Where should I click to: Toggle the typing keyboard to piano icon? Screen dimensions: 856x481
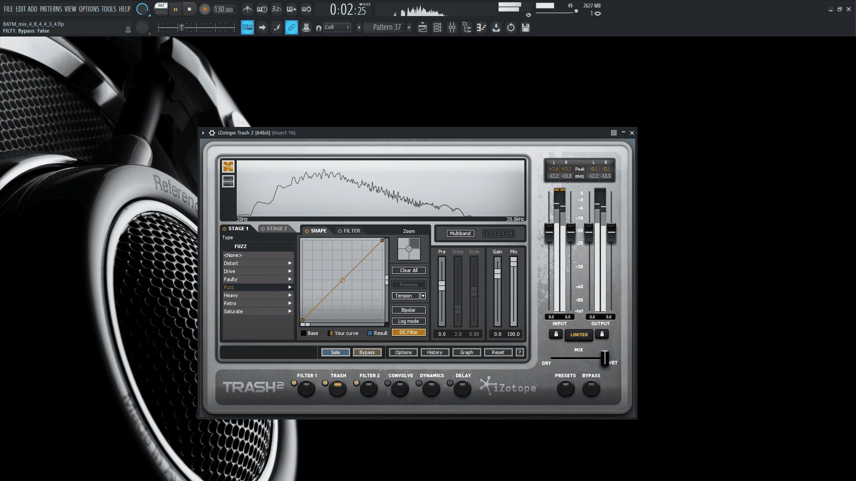[x=247, y=28]
